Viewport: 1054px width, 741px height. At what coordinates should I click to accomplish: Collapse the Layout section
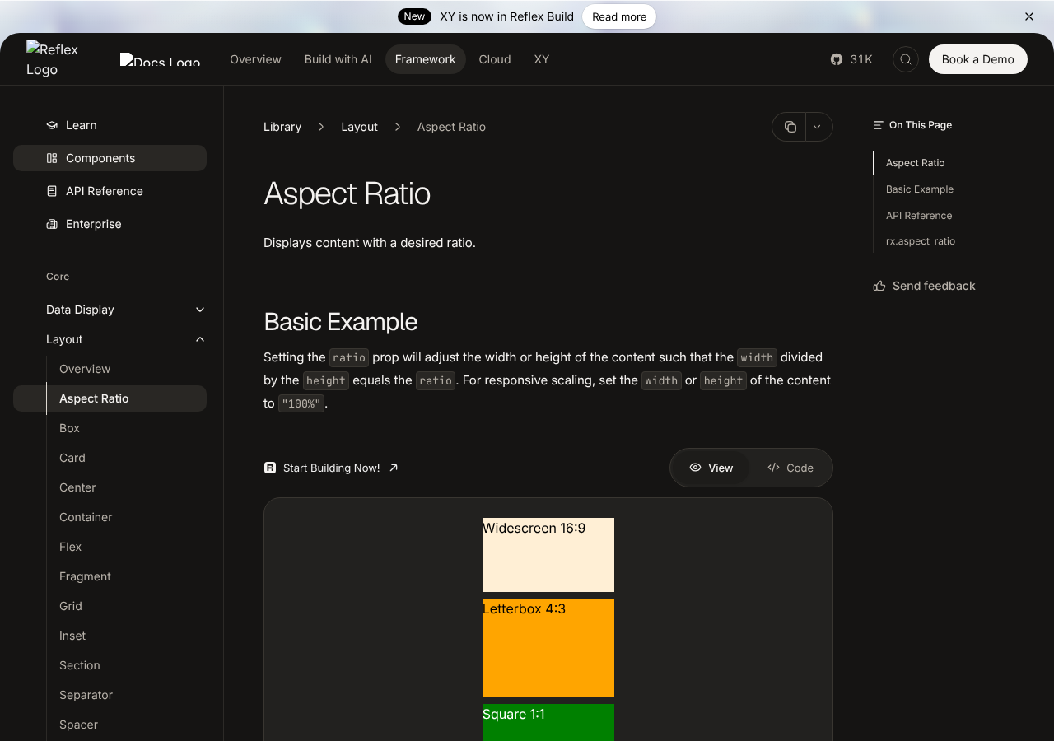126,339
